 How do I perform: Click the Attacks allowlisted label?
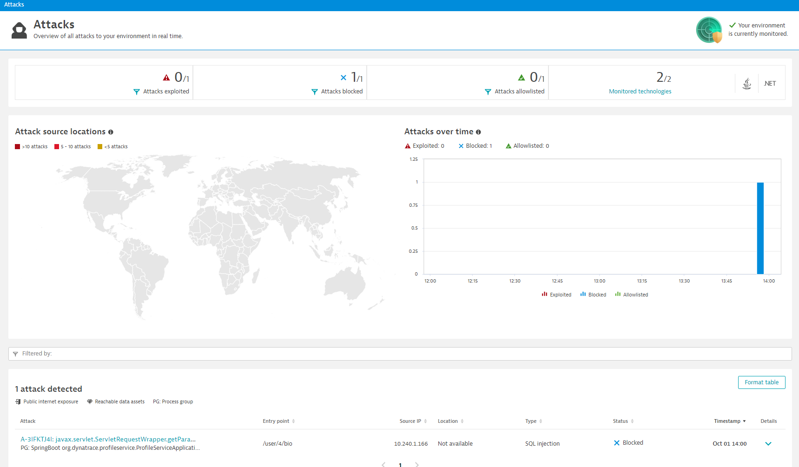(x=519, y=92)
